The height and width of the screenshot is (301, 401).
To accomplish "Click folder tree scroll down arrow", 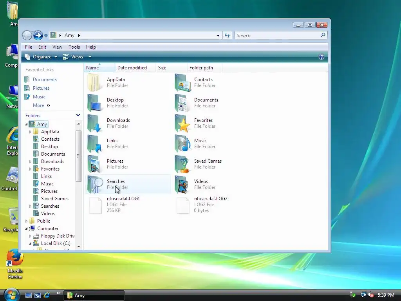I will coord(78,247).
